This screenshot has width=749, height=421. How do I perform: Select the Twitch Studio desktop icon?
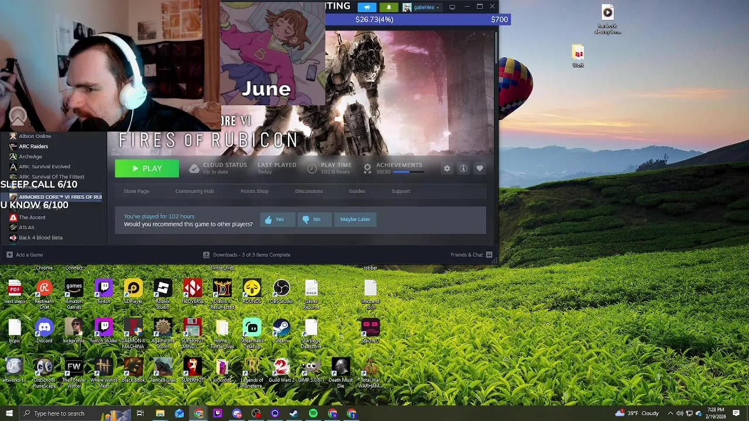(104, 331)
